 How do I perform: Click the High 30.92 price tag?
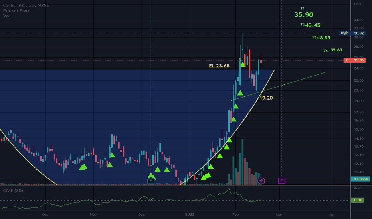coord(352,33)
